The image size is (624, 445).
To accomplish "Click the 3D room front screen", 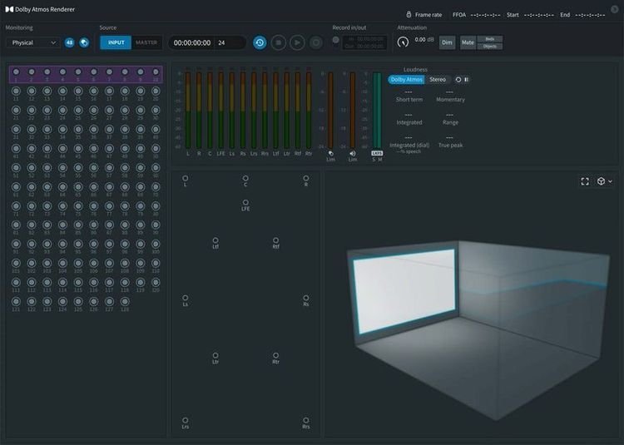I will tap(404, 290).
